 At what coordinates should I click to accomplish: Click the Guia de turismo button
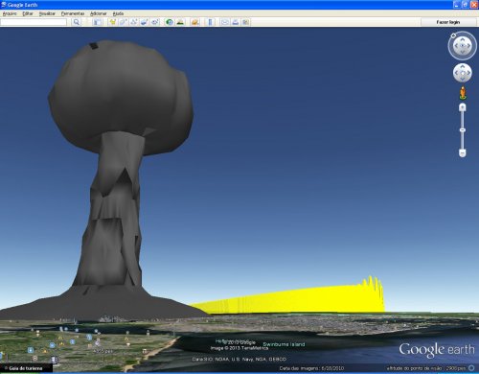pyautogui.click(x=26, y=368)
